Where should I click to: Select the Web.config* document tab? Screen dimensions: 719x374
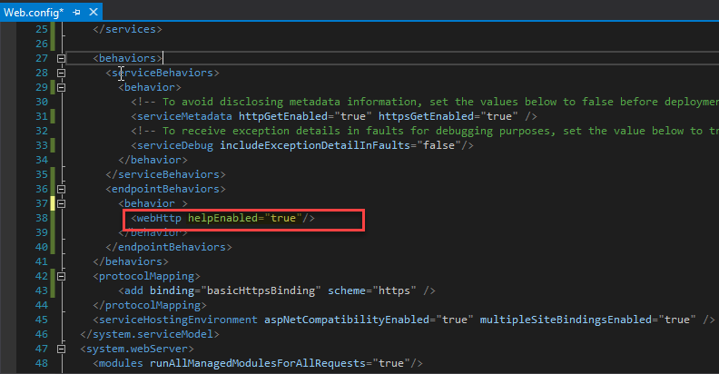[34, 11]
